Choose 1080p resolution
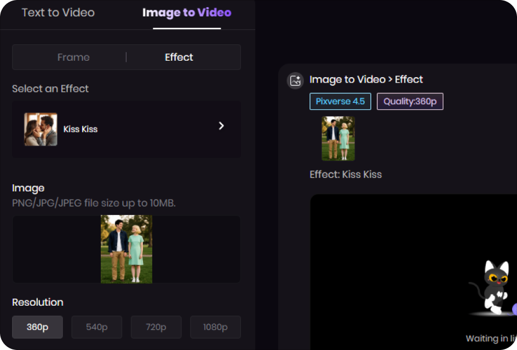Image resolution: width=517 pixels, height=350 pixels. 215,327
